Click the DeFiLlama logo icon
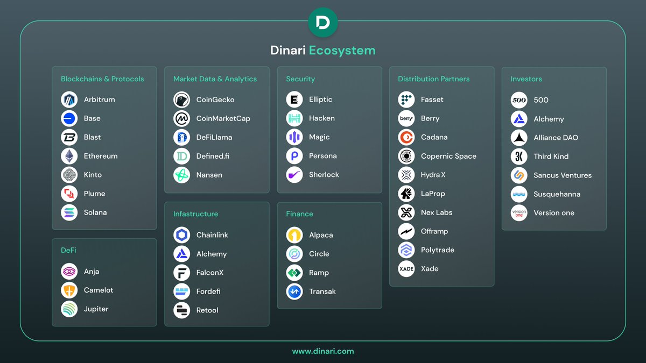 click(182, 137)
